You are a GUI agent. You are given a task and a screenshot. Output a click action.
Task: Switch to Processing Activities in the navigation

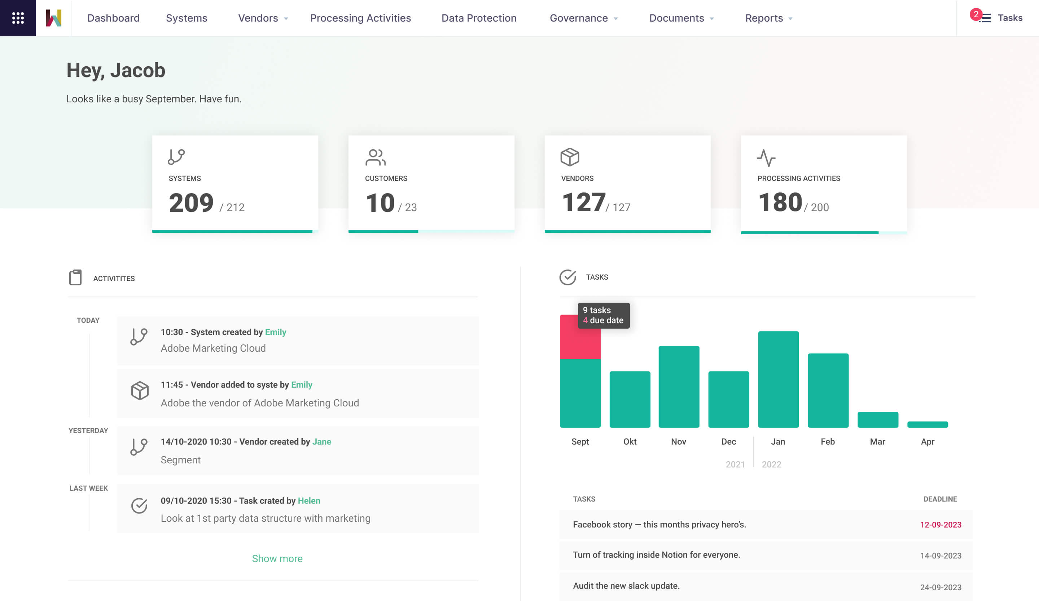[360, 18]
